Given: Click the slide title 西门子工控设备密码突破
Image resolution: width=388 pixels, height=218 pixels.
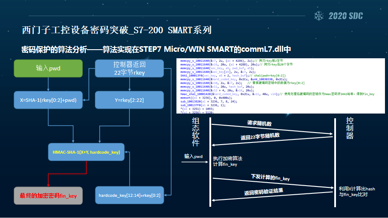Looking at the screenshot, I should [x=117, y=30].
